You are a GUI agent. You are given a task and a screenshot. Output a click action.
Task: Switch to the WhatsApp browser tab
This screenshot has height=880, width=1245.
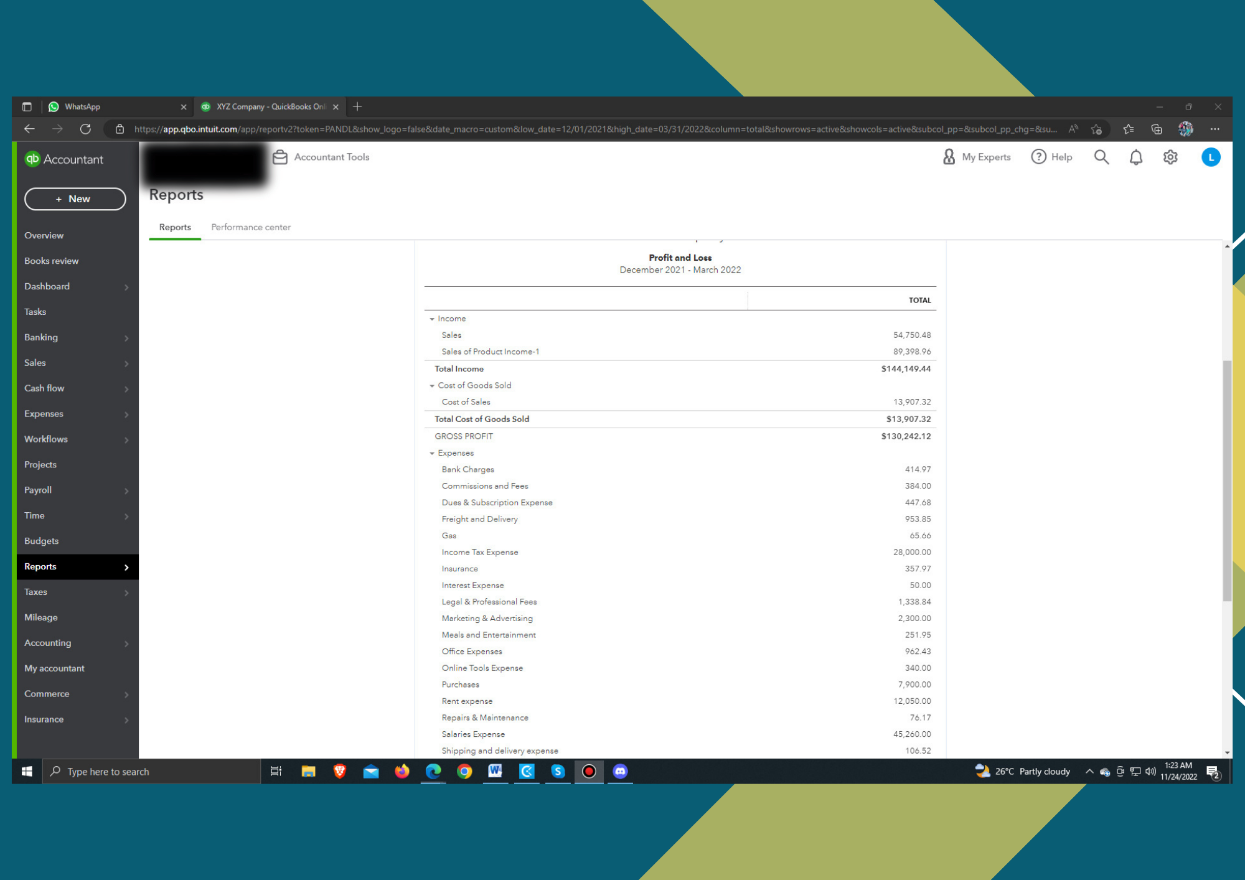pos(112,106)
